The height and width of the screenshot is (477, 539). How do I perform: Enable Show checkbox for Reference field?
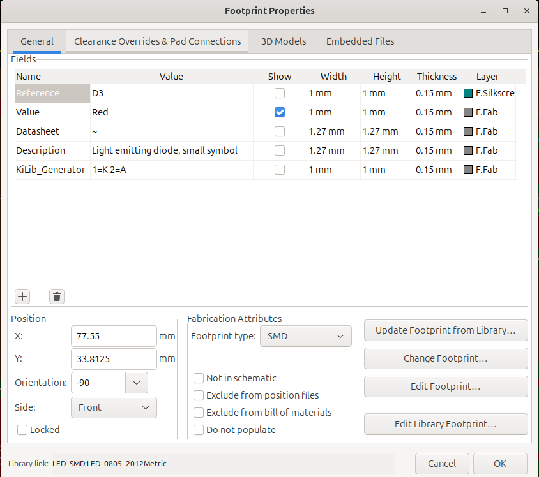pos(280,93)
